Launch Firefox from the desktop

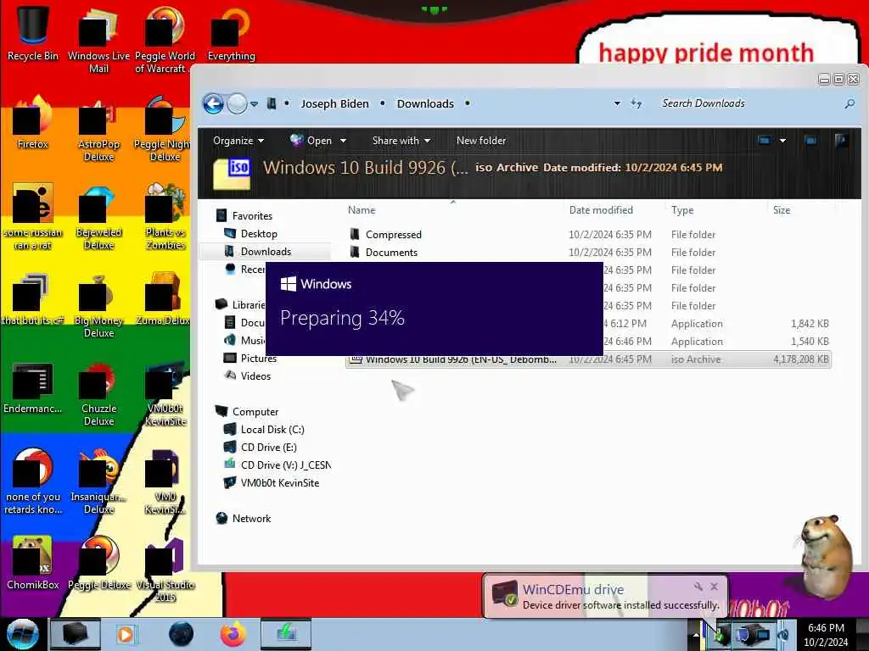coord(33,123)
